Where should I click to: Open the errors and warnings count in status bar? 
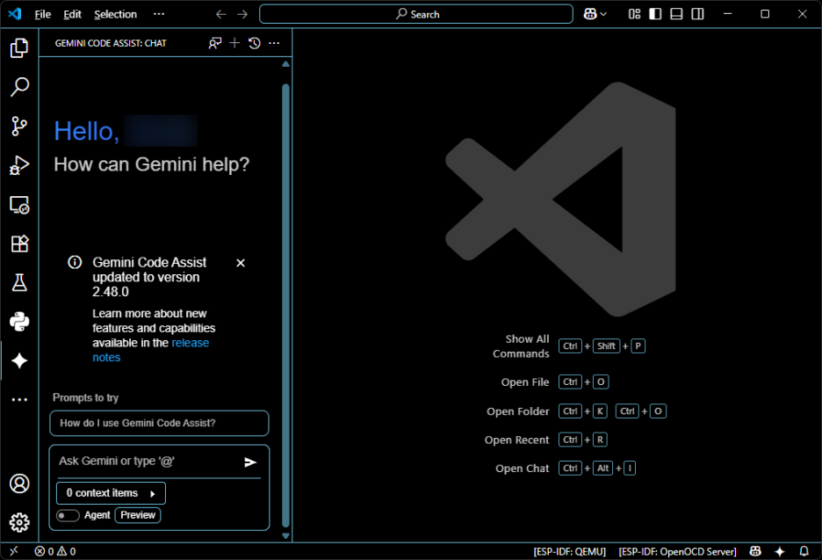click(x=55, y=551)
